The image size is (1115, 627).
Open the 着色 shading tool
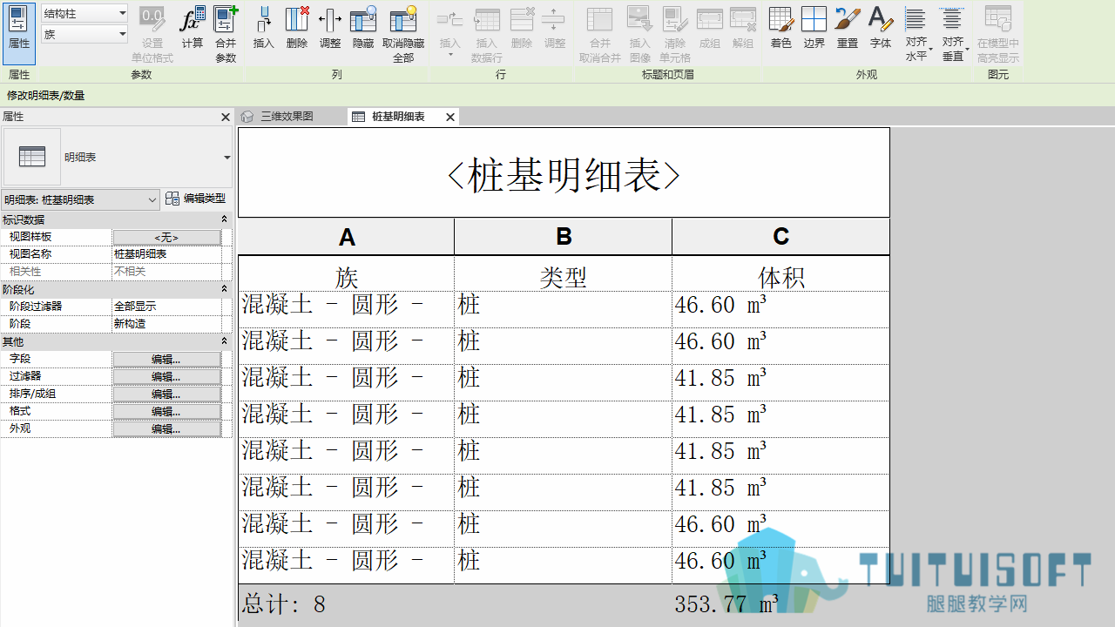click(781, 28)
